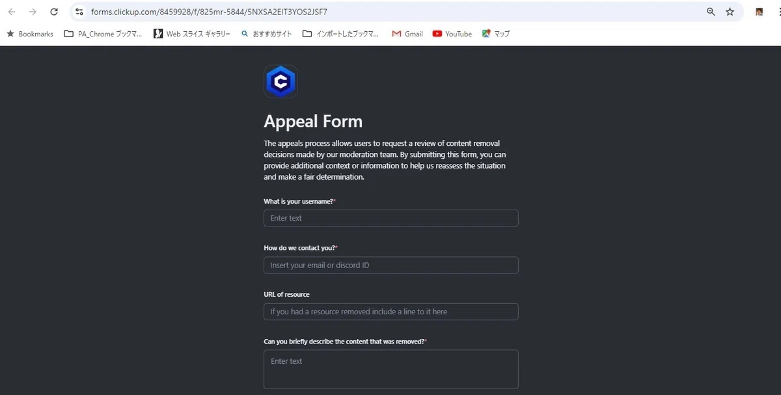Screen dimensions: 781x395
Task: Open the Web スライス ギャラリー bookmark
Action: [x=192, y=34]
